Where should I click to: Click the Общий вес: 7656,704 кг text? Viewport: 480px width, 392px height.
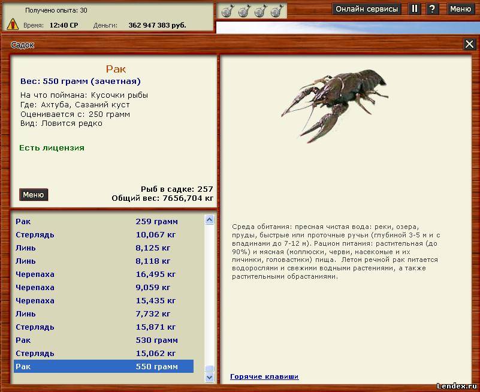162,198
